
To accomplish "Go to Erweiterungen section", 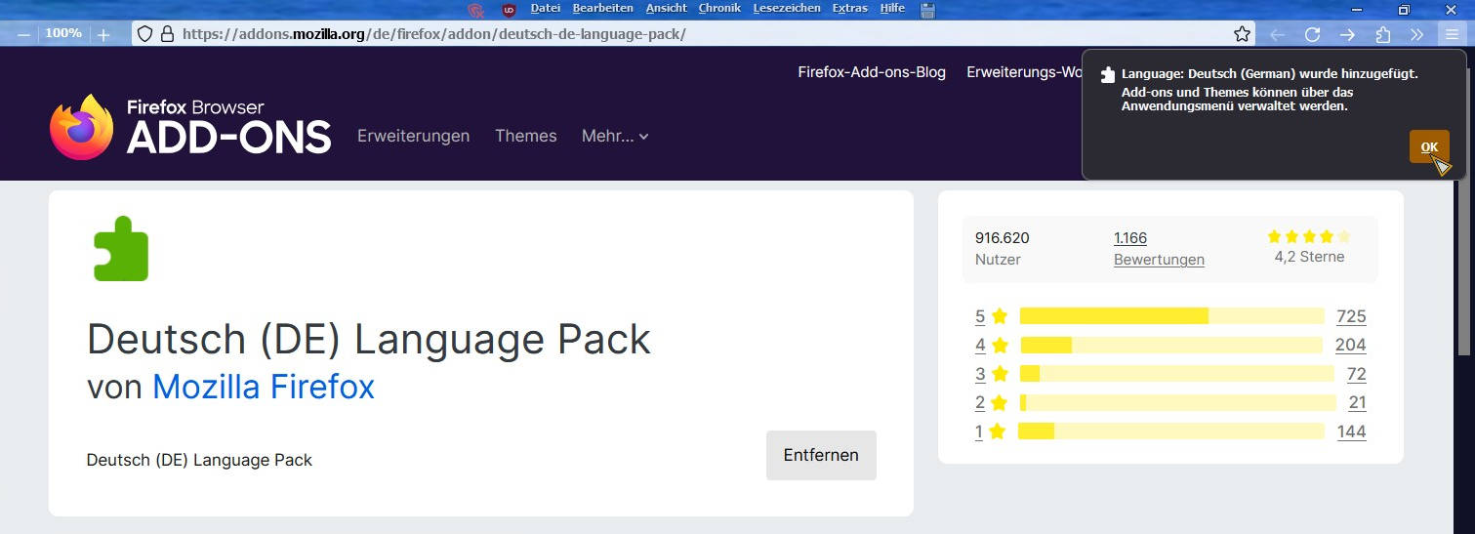I will point(413,136).
